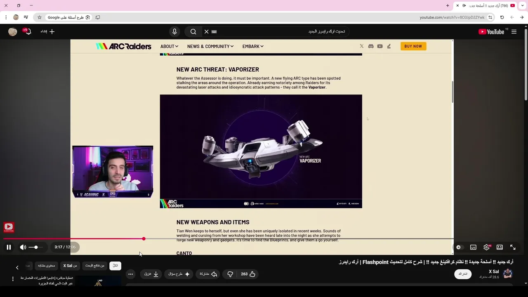Viewport: 528px width, 297px height.
Task: Click the suggested live stream video title
Action: click(46, 280)
